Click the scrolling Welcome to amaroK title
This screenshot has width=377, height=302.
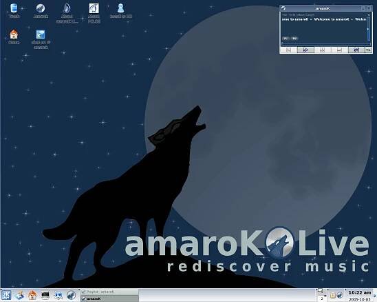(324, 19)
